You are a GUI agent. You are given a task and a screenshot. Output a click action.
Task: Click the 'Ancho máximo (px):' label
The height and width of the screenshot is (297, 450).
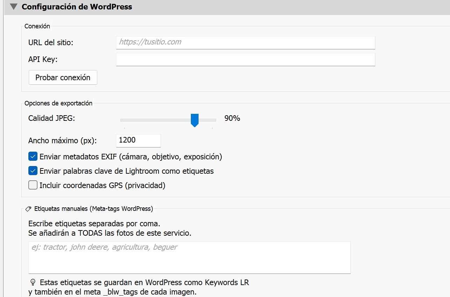[62, 141]
